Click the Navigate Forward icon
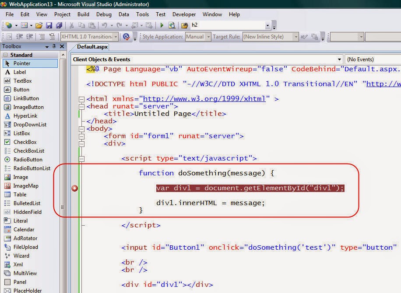Screen dimensions: 401x293 click(x=149, y=25)
